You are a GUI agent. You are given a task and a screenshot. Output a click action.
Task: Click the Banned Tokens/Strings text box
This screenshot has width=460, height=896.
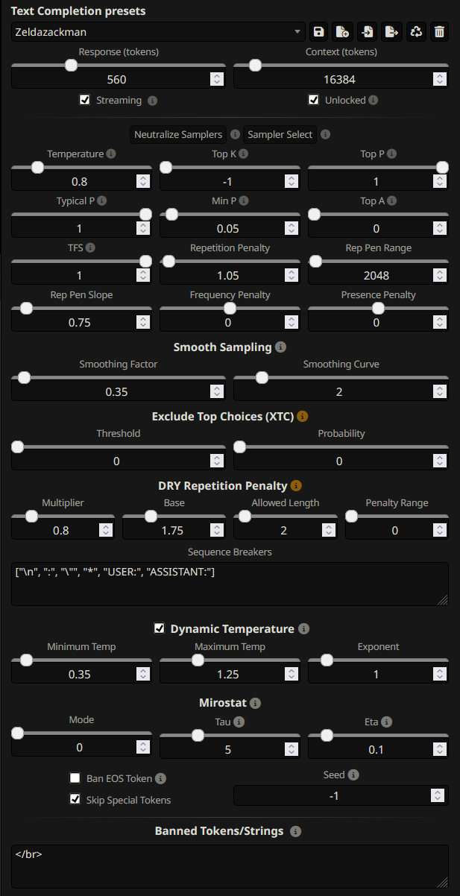[x=230, y=865]
